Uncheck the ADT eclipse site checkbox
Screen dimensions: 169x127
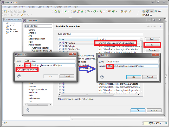pyautogui.click(x=60, y=43)
